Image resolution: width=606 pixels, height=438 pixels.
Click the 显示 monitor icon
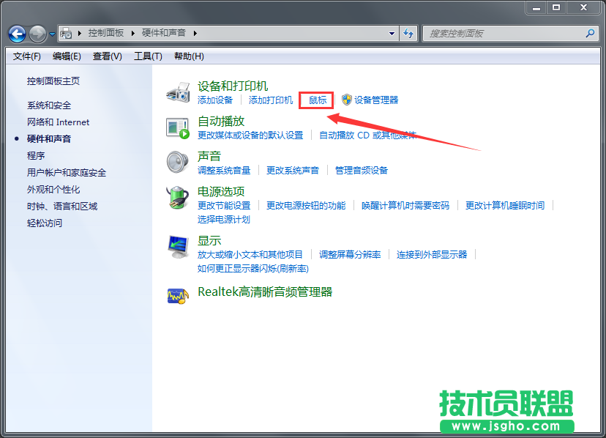pyautogui.click(x=178, y=245)
